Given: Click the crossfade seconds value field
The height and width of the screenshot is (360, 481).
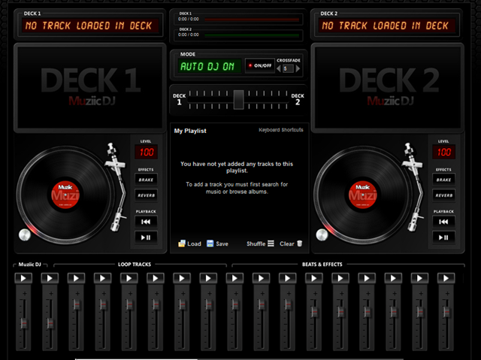Looking at the screenshot, I should 288,68.
